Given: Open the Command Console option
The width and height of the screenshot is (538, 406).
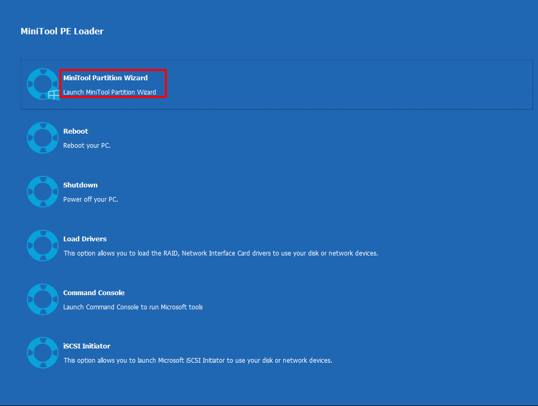Looking at the screenshot, I should [x=94, y=292].
